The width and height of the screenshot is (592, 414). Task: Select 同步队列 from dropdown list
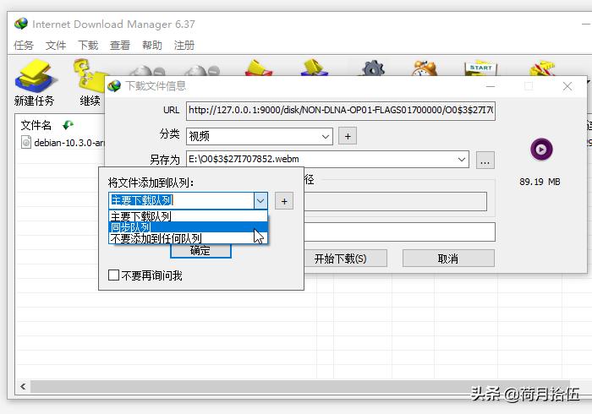[188, 227]
